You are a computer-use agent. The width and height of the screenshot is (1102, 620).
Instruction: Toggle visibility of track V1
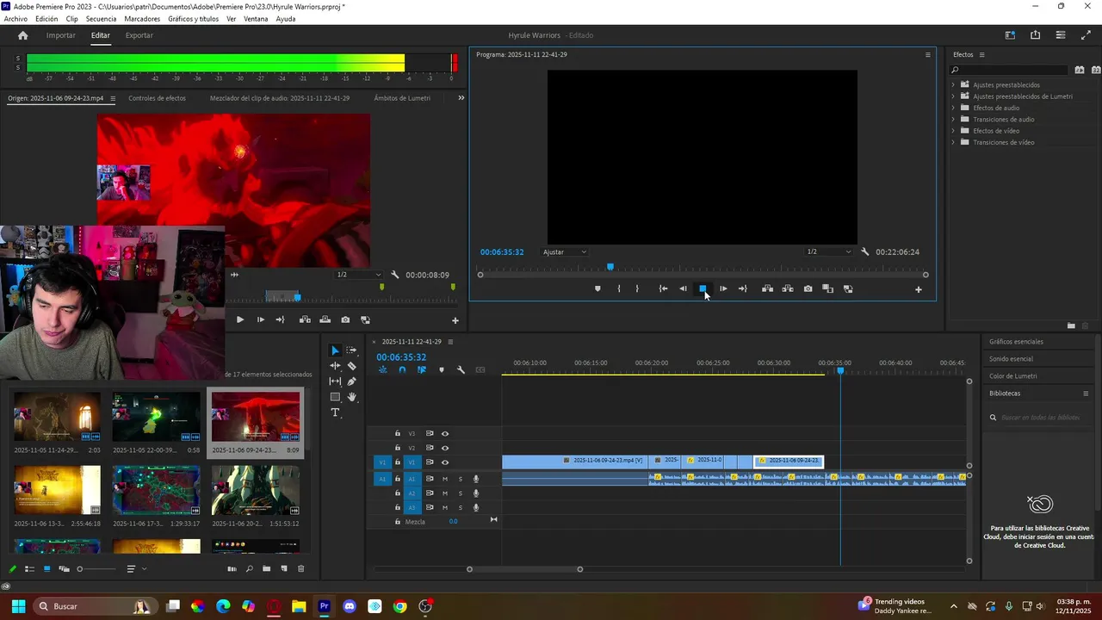pos(445,462)
